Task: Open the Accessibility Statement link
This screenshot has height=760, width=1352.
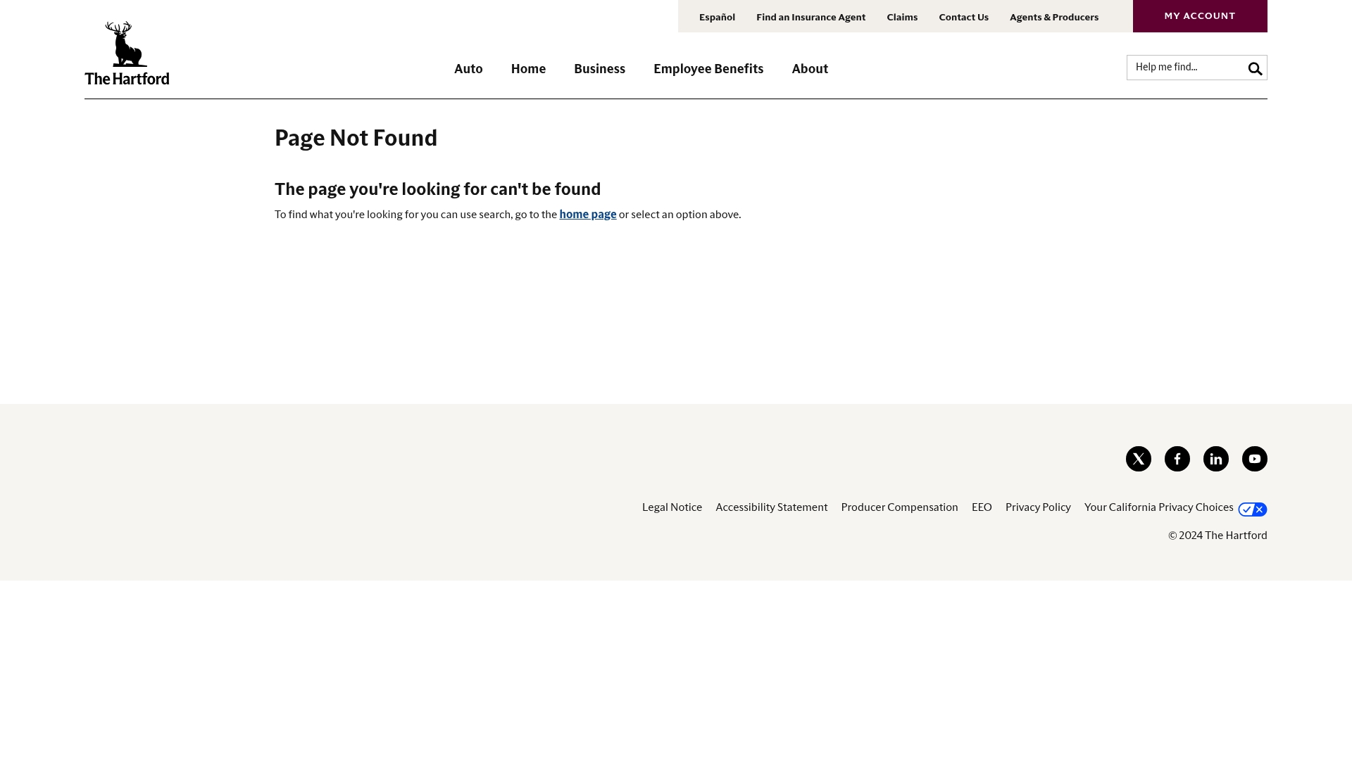Action: tap(771, 507)
